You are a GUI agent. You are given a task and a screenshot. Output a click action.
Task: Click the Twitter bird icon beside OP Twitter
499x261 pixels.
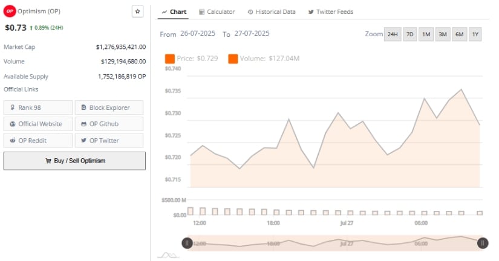pyautogui.click(x=83, y=140)
